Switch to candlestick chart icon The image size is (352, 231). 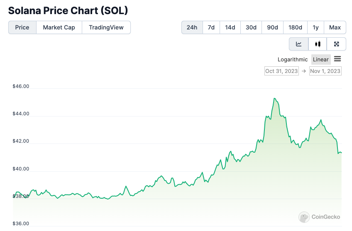[x=318, y=44]
